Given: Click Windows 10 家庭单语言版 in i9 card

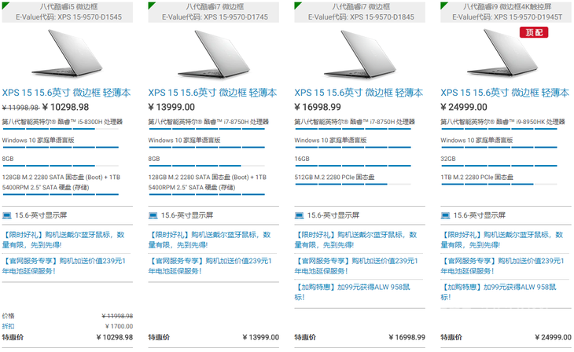Looking at the screenshot, I should (x=476, y=140).
